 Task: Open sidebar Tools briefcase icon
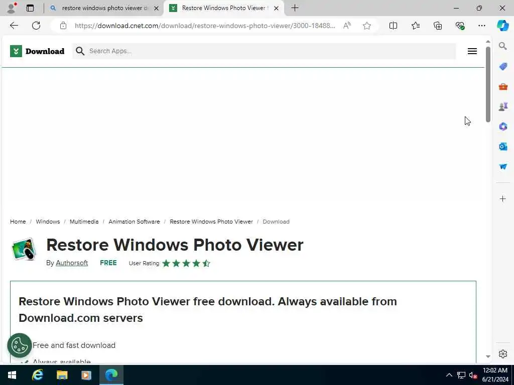(x=503, y=86)
